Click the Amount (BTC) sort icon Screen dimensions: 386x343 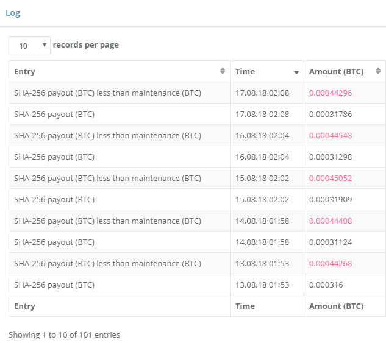click(x=378, y=71)
